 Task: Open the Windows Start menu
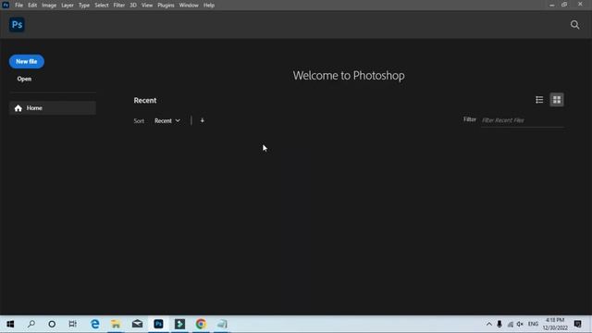click(10, 324)
